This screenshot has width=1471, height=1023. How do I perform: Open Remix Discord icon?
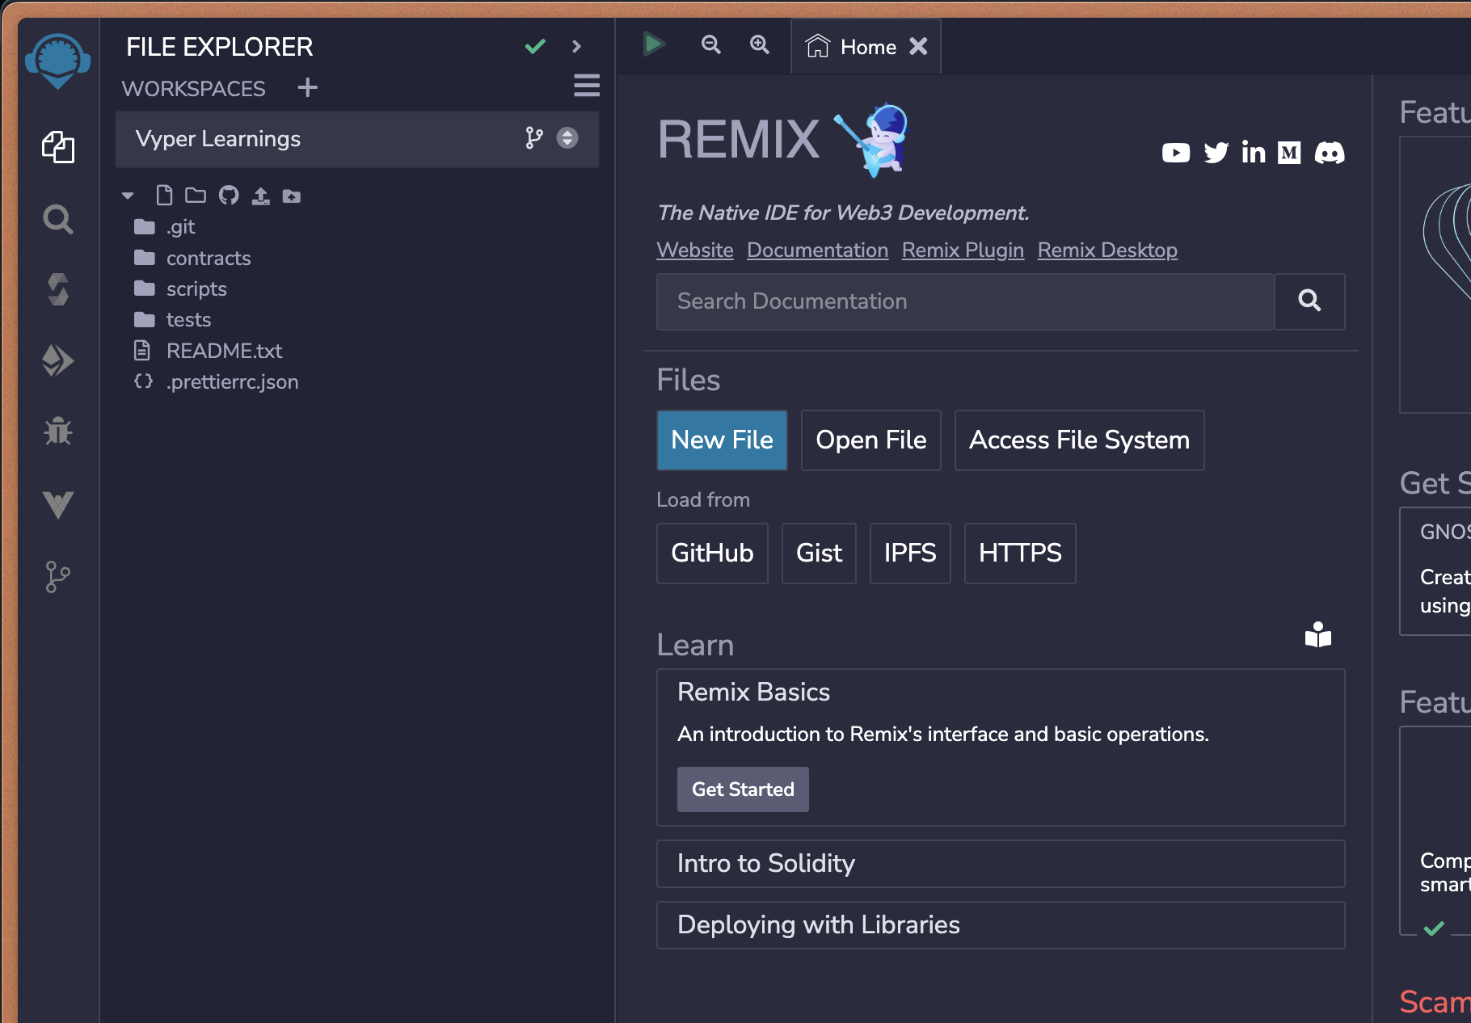tap(1330, 153)
